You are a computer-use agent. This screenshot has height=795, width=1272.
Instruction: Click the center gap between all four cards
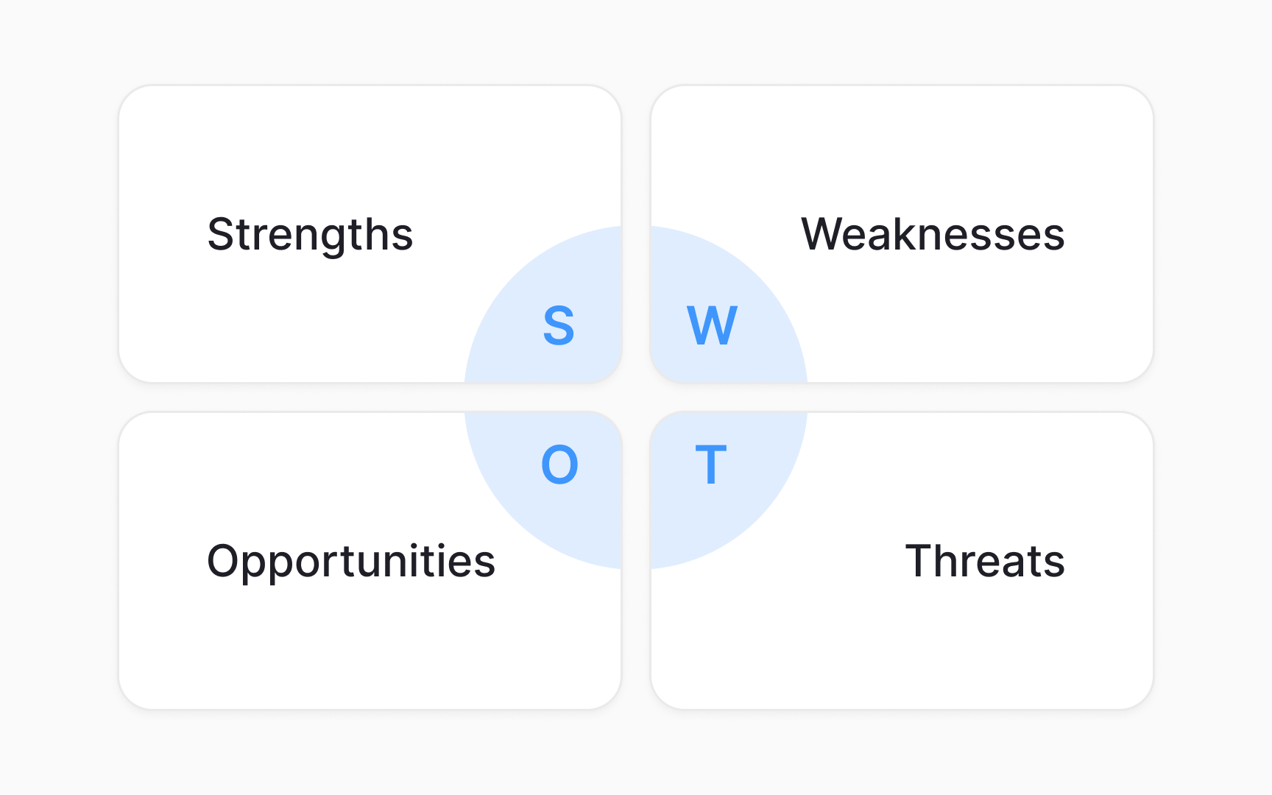[636, 397]
